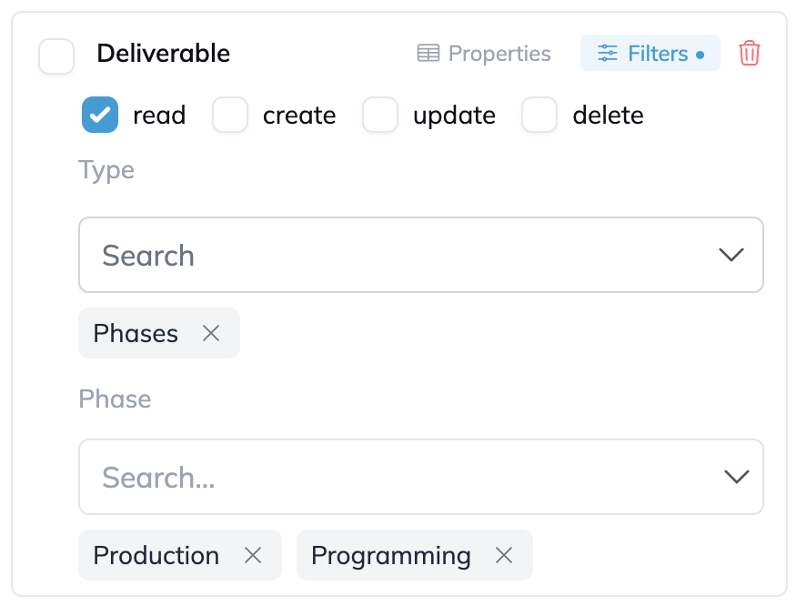Select the Programming phase chip label

pos(390,556)
